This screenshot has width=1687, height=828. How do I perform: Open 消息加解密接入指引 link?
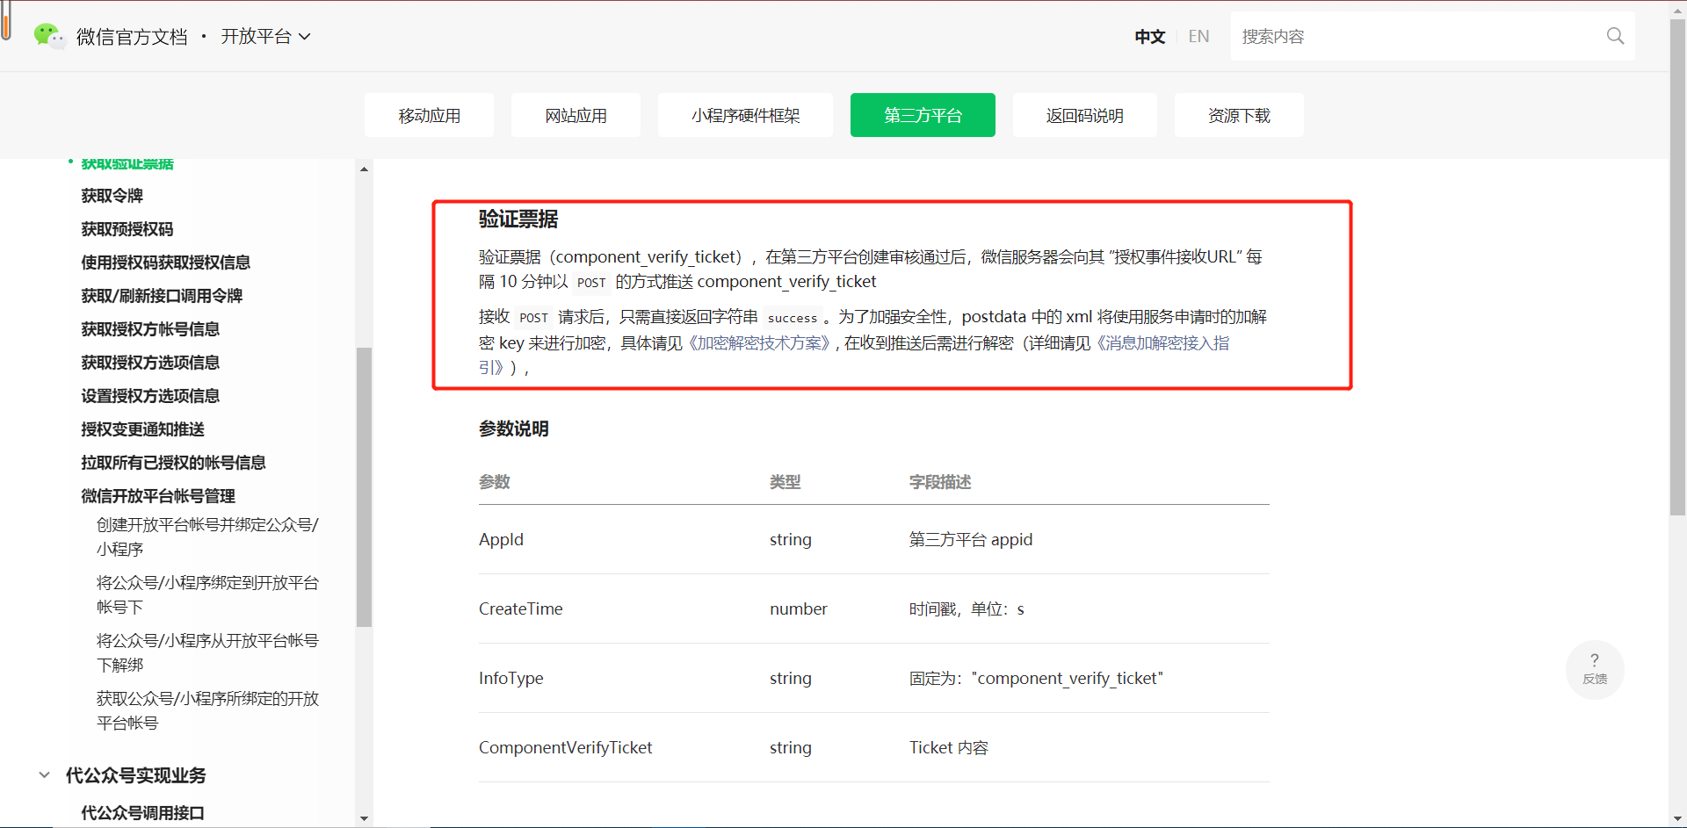[1162, 342]
